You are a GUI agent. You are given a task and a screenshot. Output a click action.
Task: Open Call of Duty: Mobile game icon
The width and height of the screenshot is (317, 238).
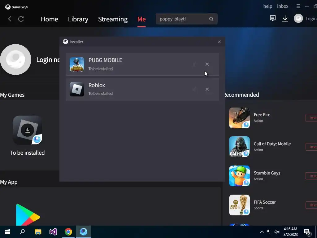point(239,147)
